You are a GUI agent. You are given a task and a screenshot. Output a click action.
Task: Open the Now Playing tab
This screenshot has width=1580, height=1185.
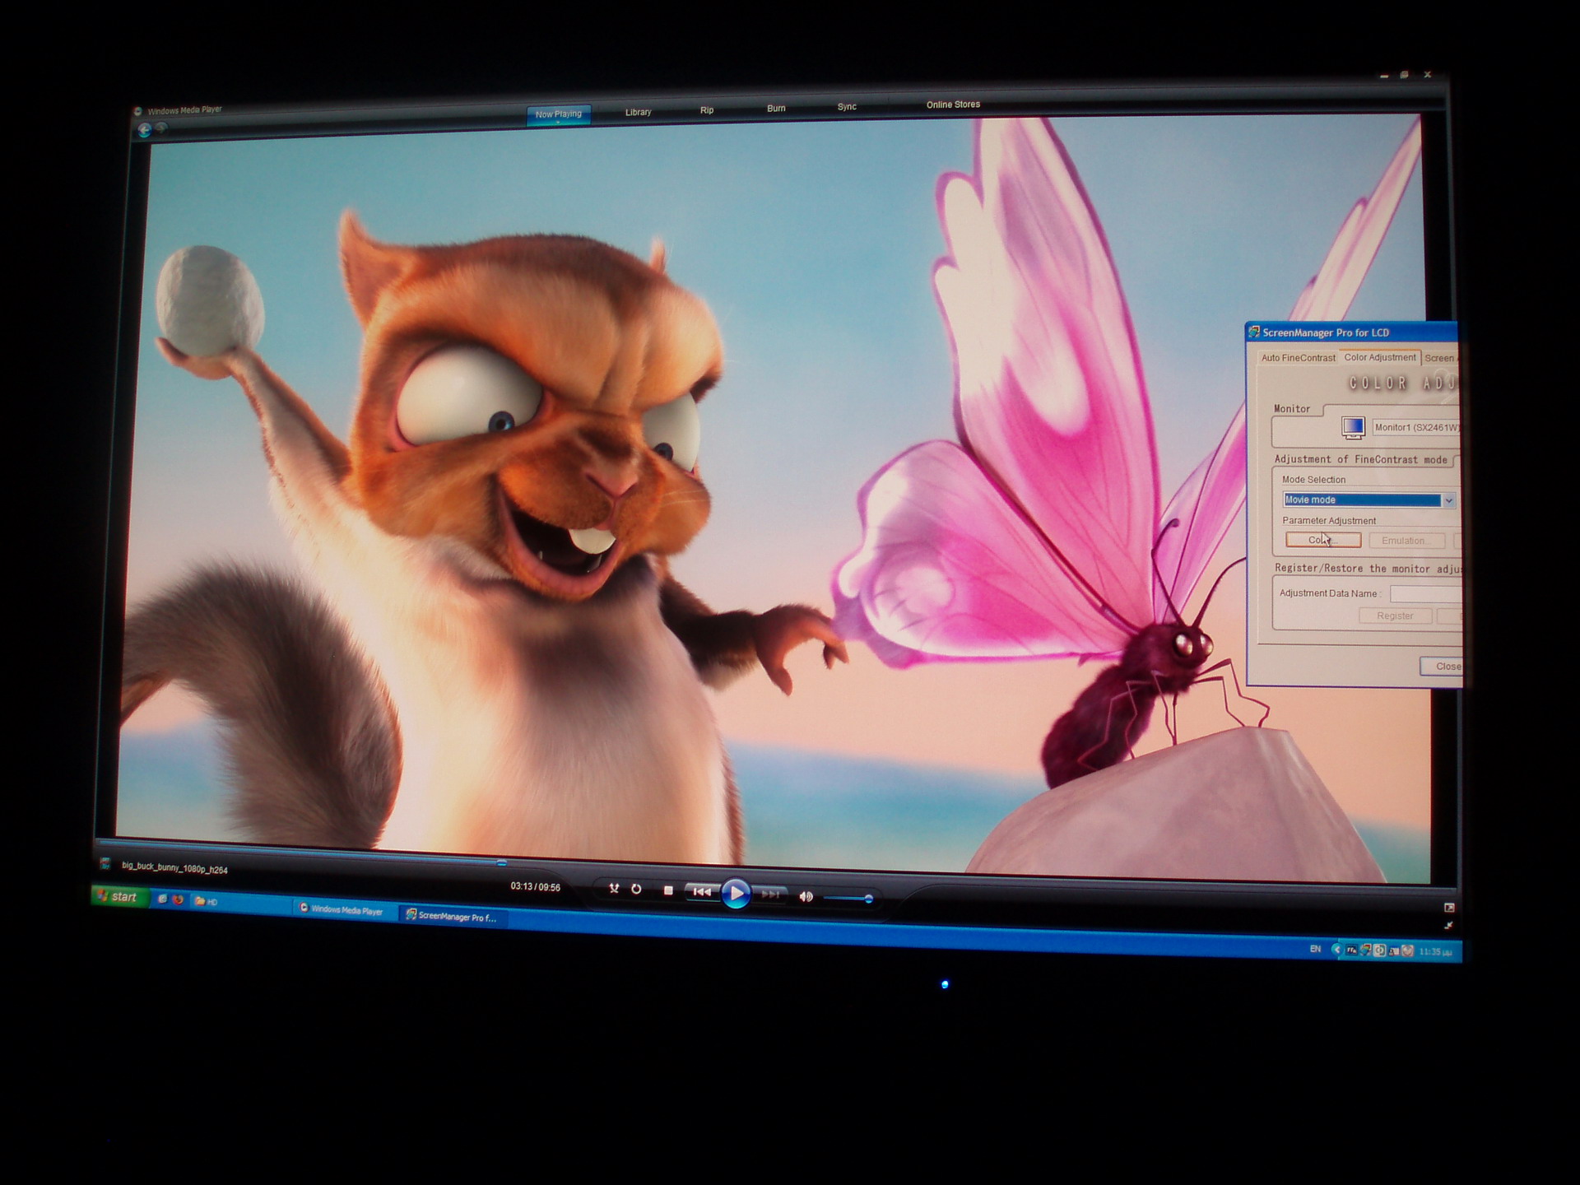tap(558, 114)
